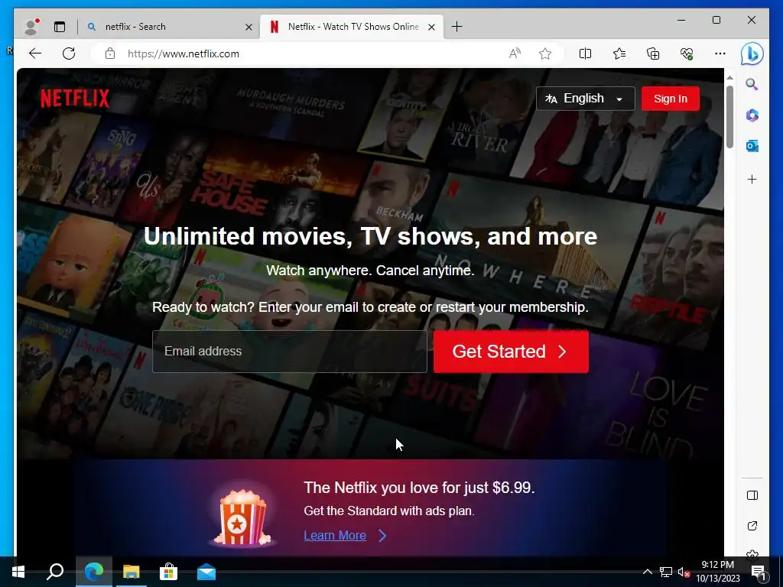Open Edge Settings and more menu
Image resolution: width=783 pixels, height=587 pixels.
(720, 54)
